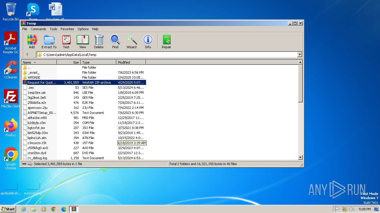
Task: Select file cnsrl2tm.dyd
Action: [84, 153]
